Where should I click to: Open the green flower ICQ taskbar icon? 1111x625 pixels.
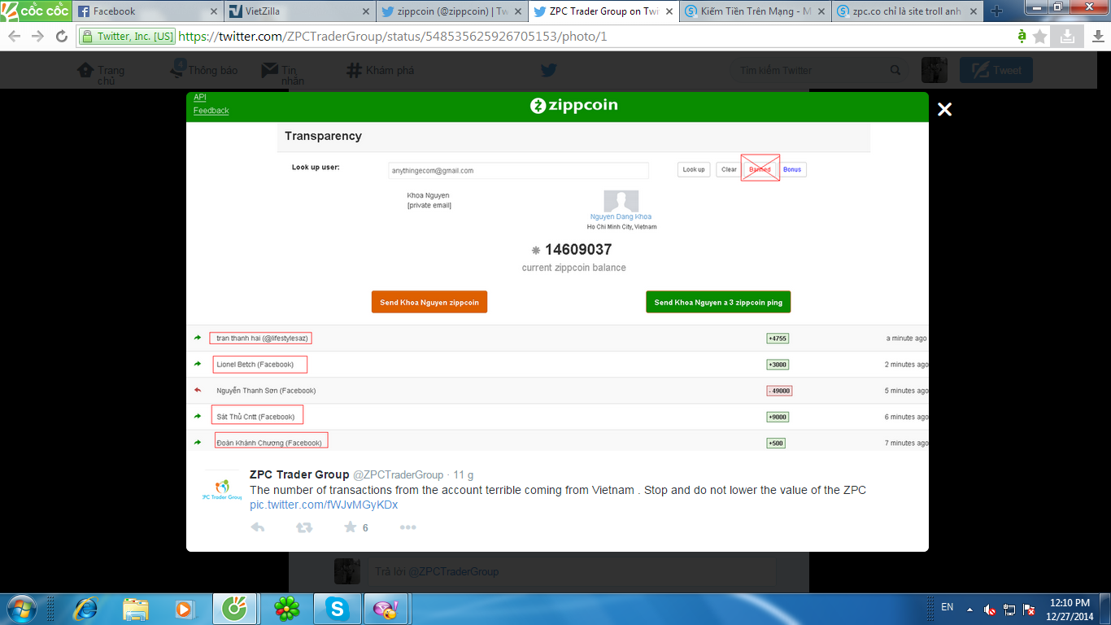[x=286, y=608]
